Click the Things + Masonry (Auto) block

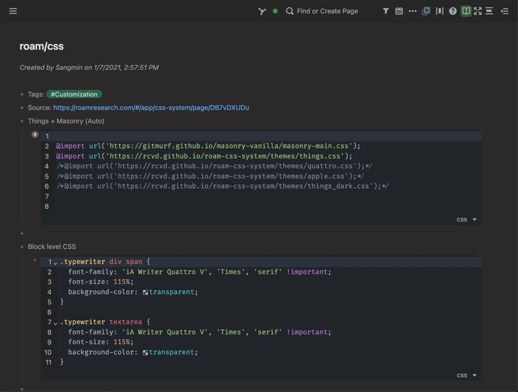[66, 121]
